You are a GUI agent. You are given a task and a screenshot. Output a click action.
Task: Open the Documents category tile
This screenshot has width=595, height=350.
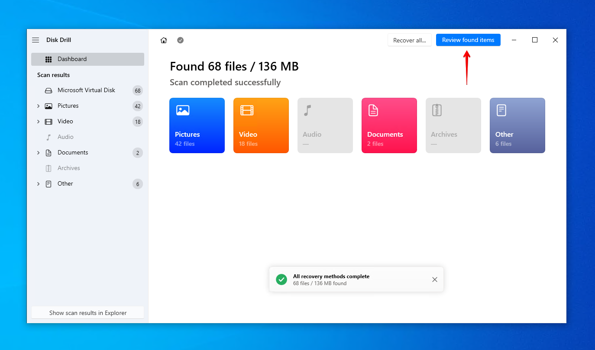coord(389,125)
